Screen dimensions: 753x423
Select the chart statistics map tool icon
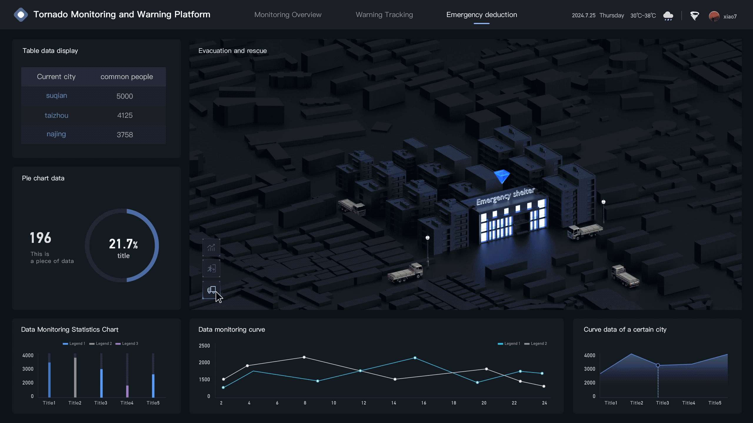[211, 248]
